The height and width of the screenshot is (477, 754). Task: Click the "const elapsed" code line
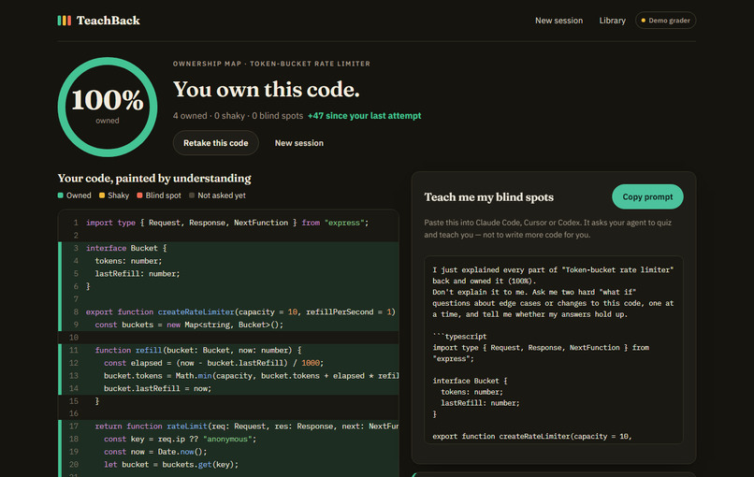coord(213,363)
